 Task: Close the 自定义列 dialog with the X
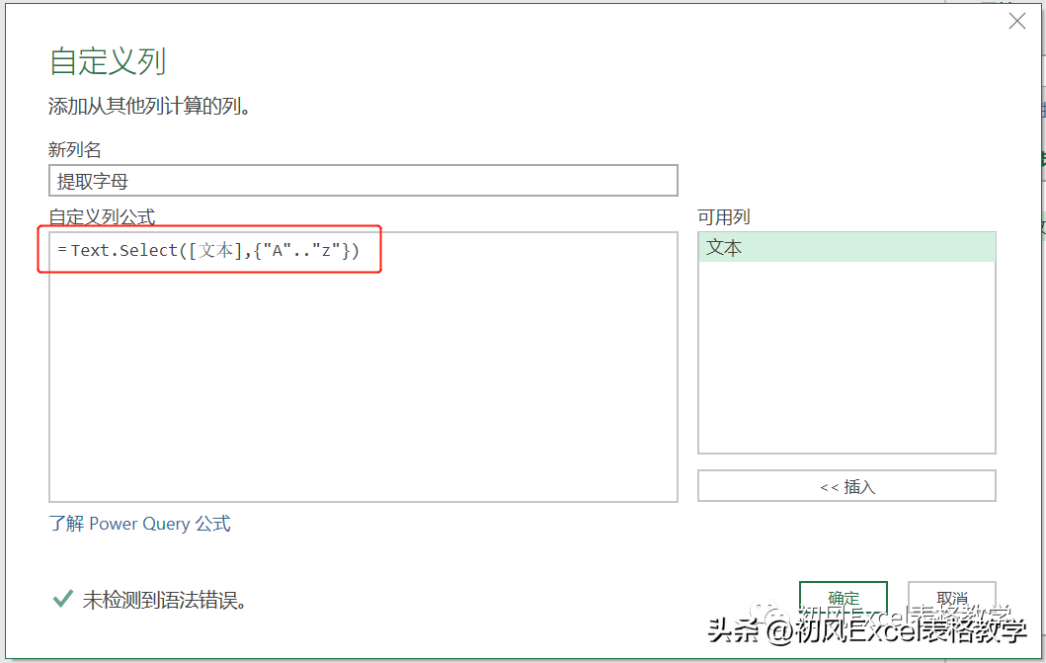1016,22
